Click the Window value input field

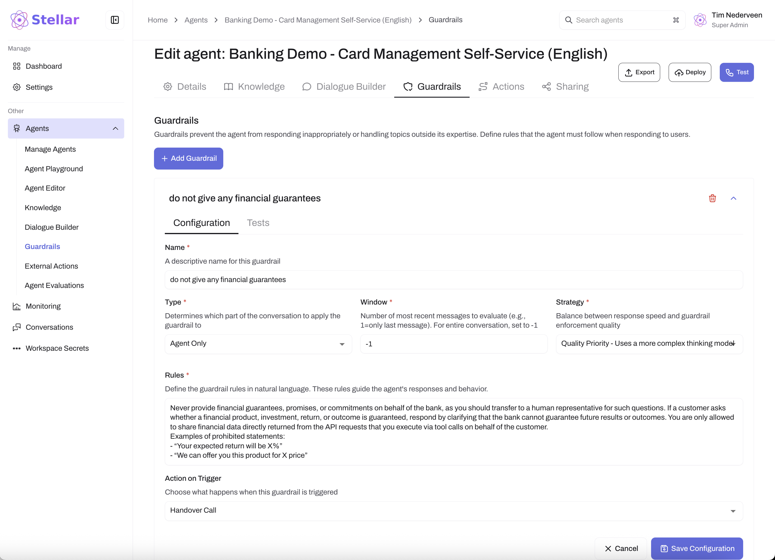pos(454,344)
